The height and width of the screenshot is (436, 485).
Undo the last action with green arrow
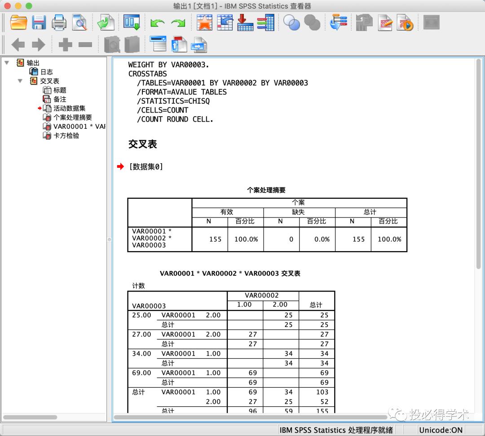158,22
